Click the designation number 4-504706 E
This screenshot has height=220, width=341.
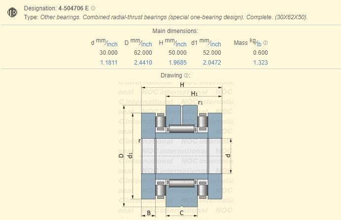[x=74, y=8]
